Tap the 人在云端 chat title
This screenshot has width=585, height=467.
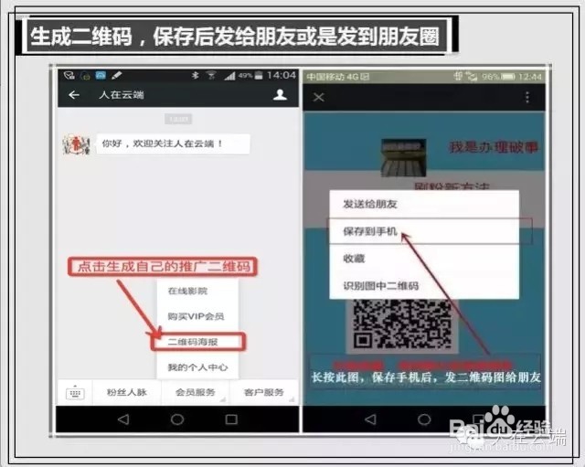coord(122,95)
